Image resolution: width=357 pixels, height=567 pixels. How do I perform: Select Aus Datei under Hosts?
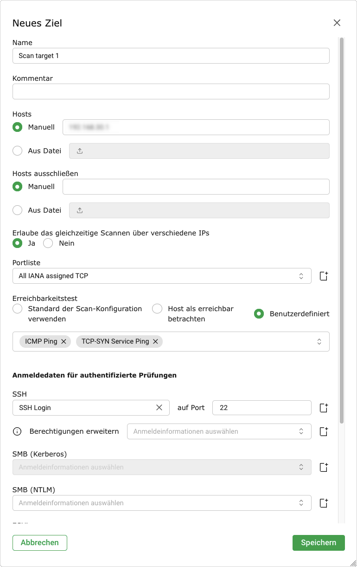click(x=18, y=151)
